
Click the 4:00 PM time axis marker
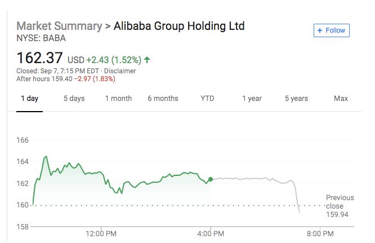click(x=211, y=233)
